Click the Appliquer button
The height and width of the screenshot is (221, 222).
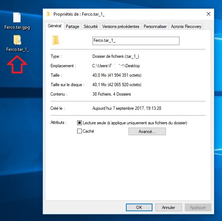coord(198,208)
